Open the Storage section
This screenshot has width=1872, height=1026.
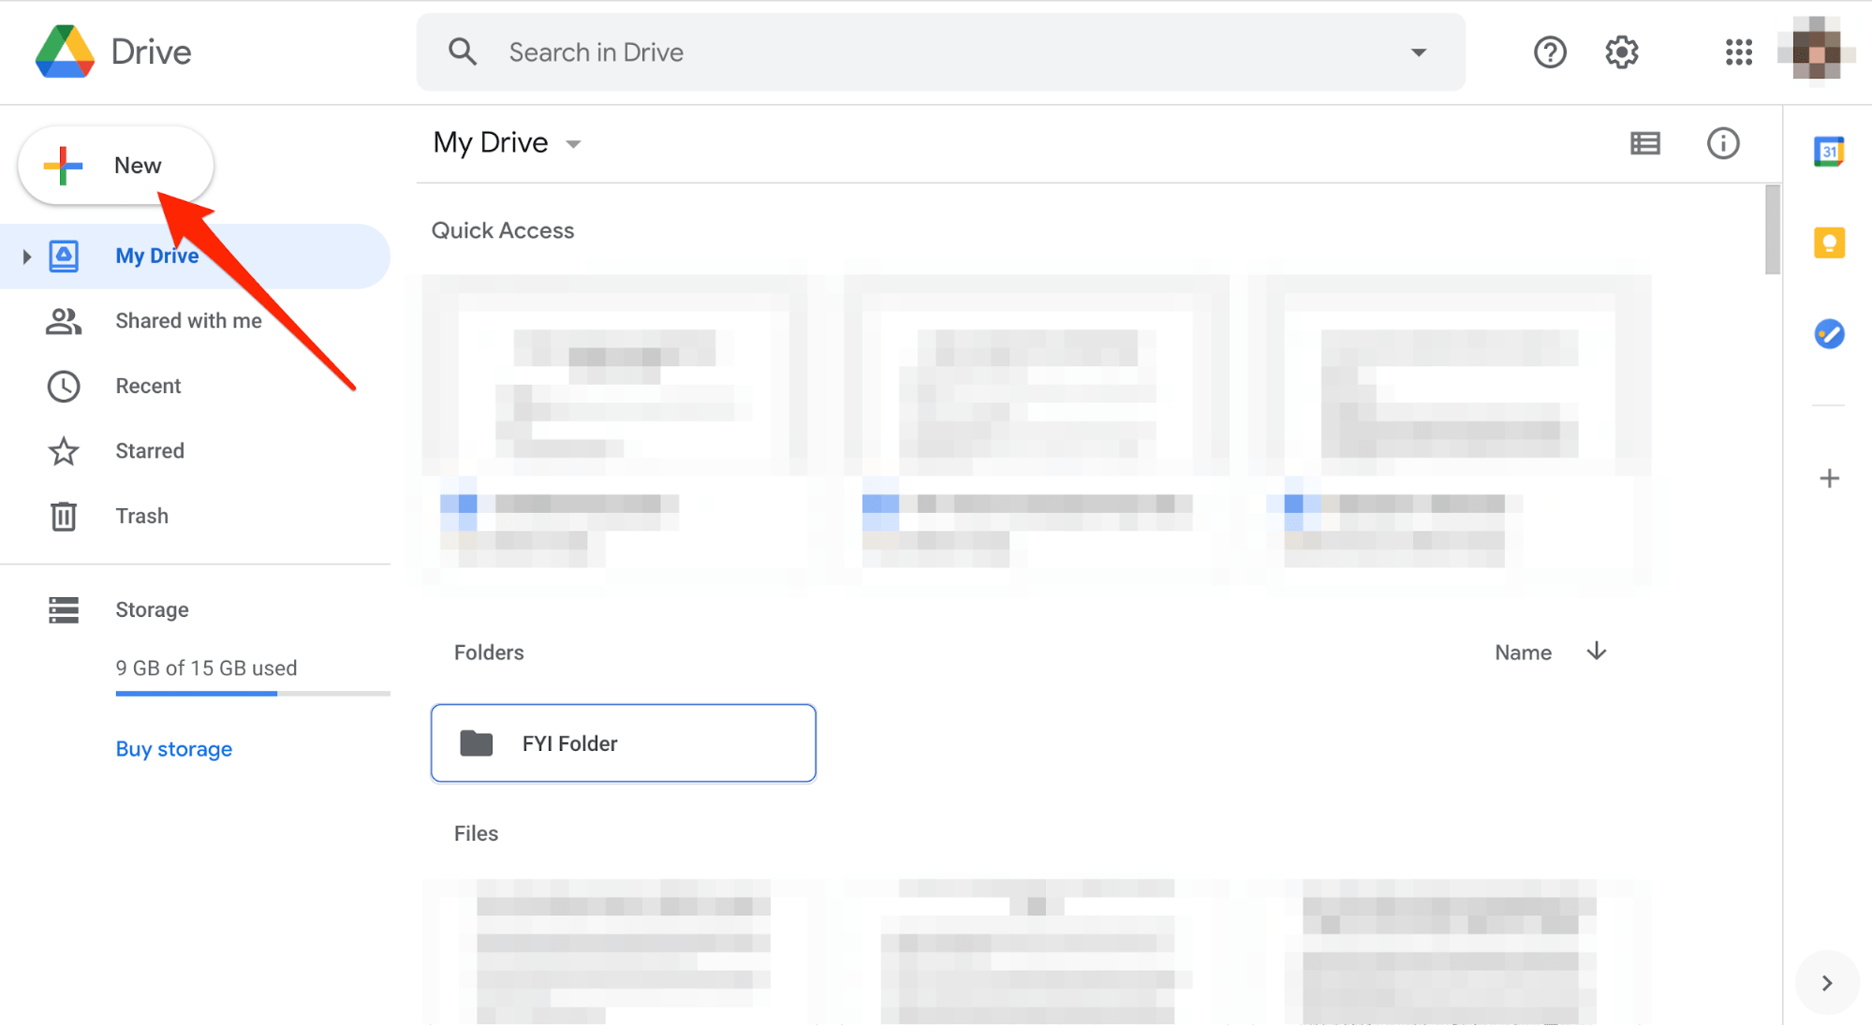tap(152, 609)
